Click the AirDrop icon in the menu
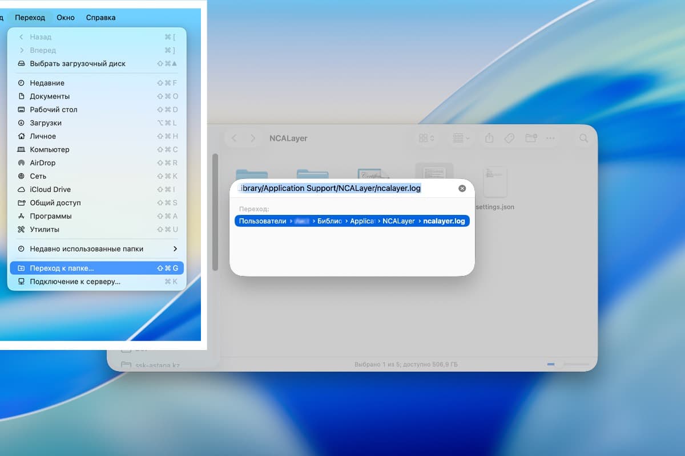Image resolution: width=685 pixels, height=456 pixels. [21, 163]
